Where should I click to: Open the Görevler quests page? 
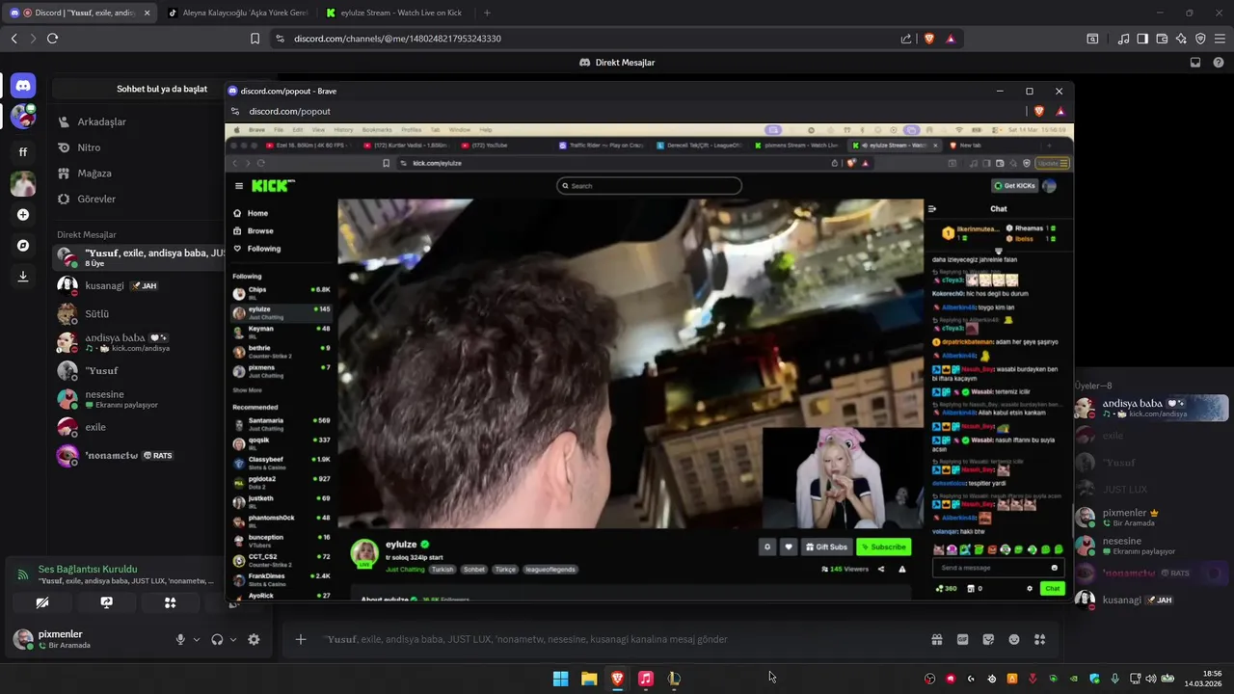138,200
